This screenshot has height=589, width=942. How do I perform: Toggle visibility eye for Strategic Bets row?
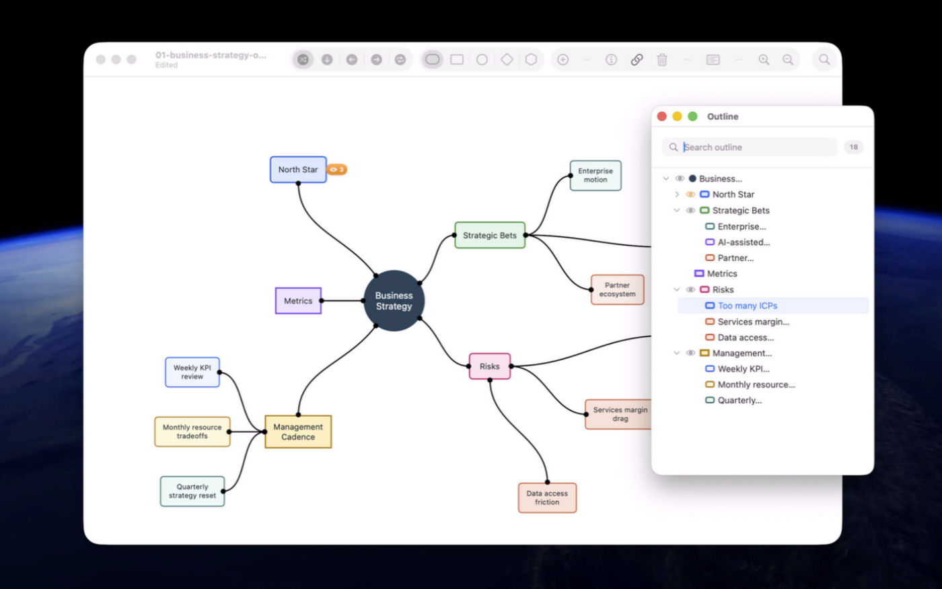point(690,211)
